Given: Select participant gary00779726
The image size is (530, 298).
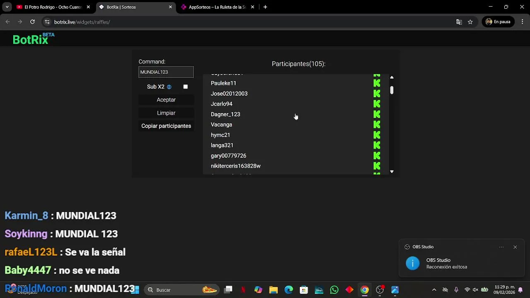Looking at the screenshot, I should pyautogui.click(x=229, y=156).
